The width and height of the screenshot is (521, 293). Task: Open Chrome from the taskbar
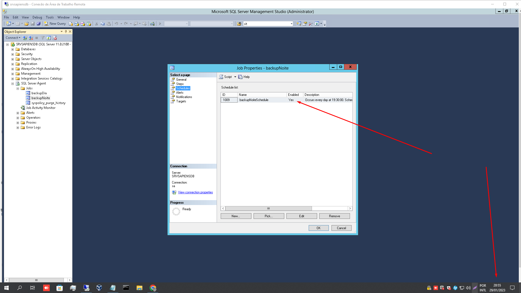pos(153,288)
